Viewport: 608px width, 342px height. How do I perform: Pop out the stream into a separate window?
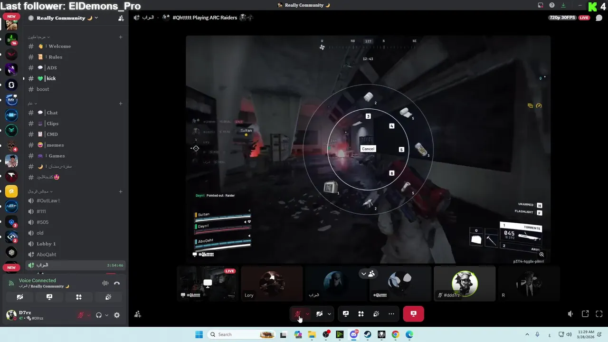585,314
